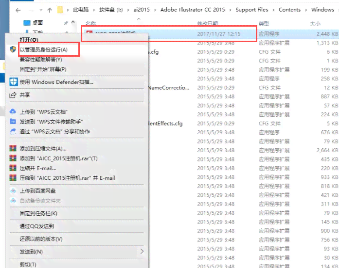Click the share arrow icon
Image resolution: width=339 pixels, height=268 pixels.
(13, 95)
